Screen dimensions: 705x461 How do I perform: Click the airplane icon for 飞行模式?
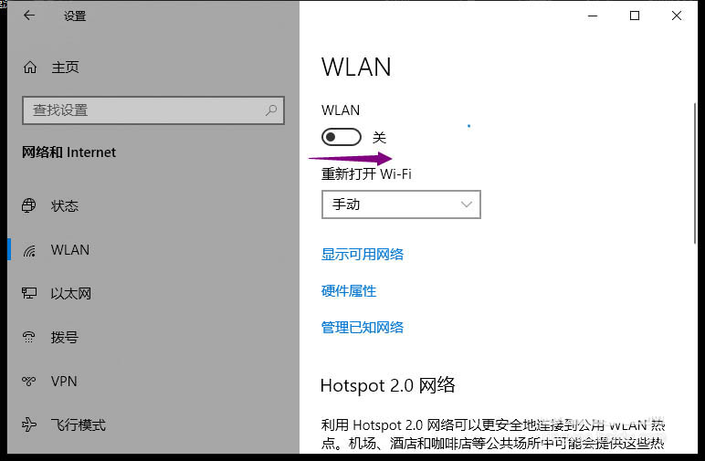(x=29, y=424)
